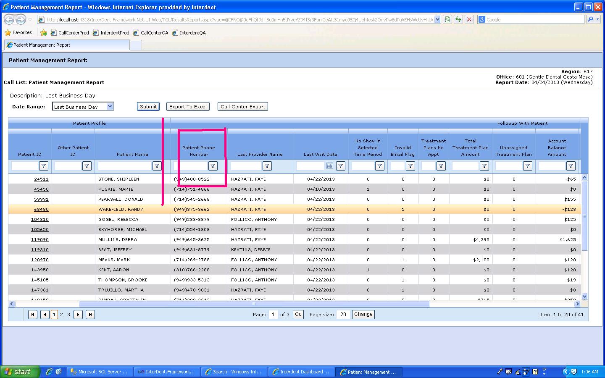Go to next page using arrow button
The width and height of the screenshot is (605, 378).
point(78,315)
